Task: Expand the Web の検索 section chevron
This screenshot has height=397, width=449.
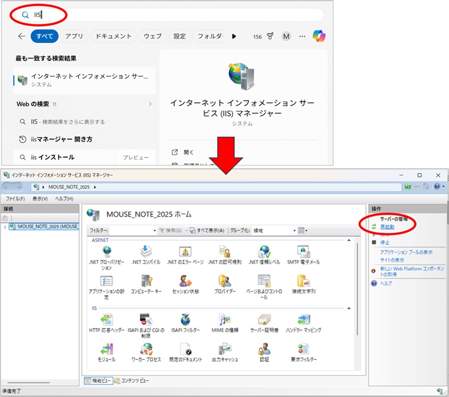Action: point(150,104)
